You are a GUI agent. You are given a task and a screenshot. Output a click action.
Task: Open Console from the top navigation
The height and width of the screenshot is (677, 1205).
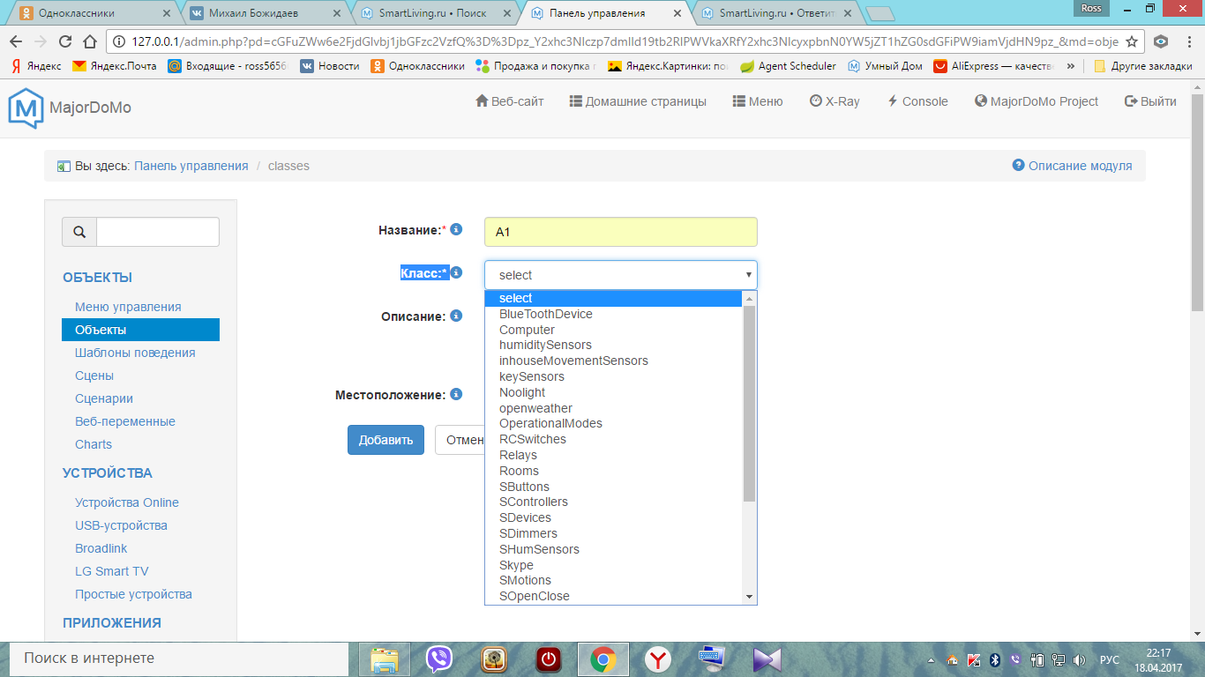pos(917,101)
